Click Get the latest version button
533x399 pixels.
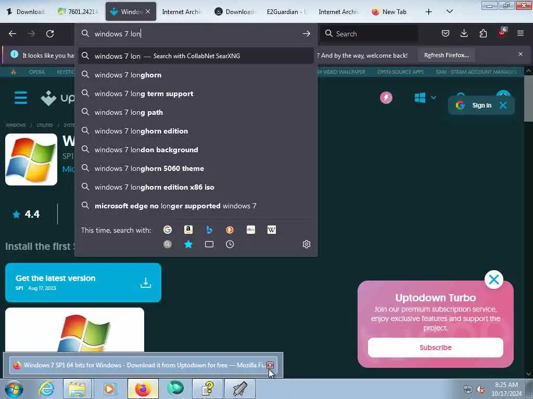[x=83, y=282]
